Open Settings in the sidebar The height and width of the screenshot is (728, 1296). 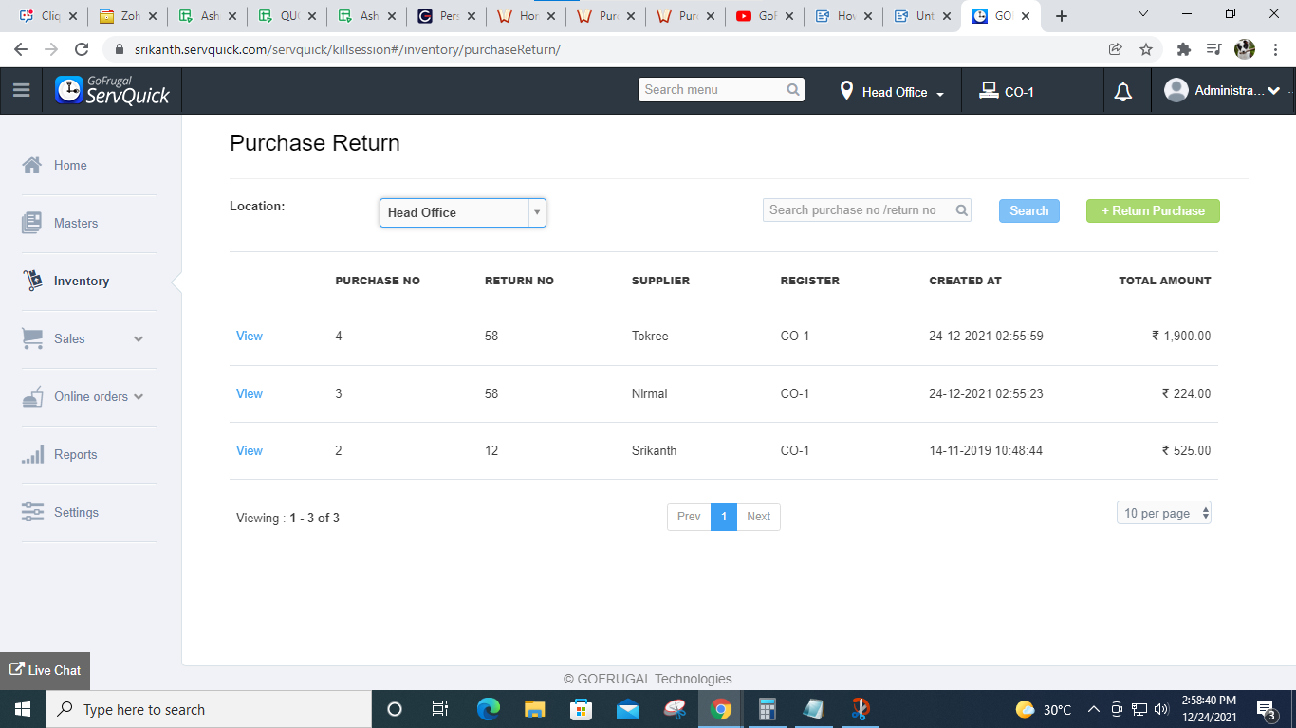tap(76, 512)
